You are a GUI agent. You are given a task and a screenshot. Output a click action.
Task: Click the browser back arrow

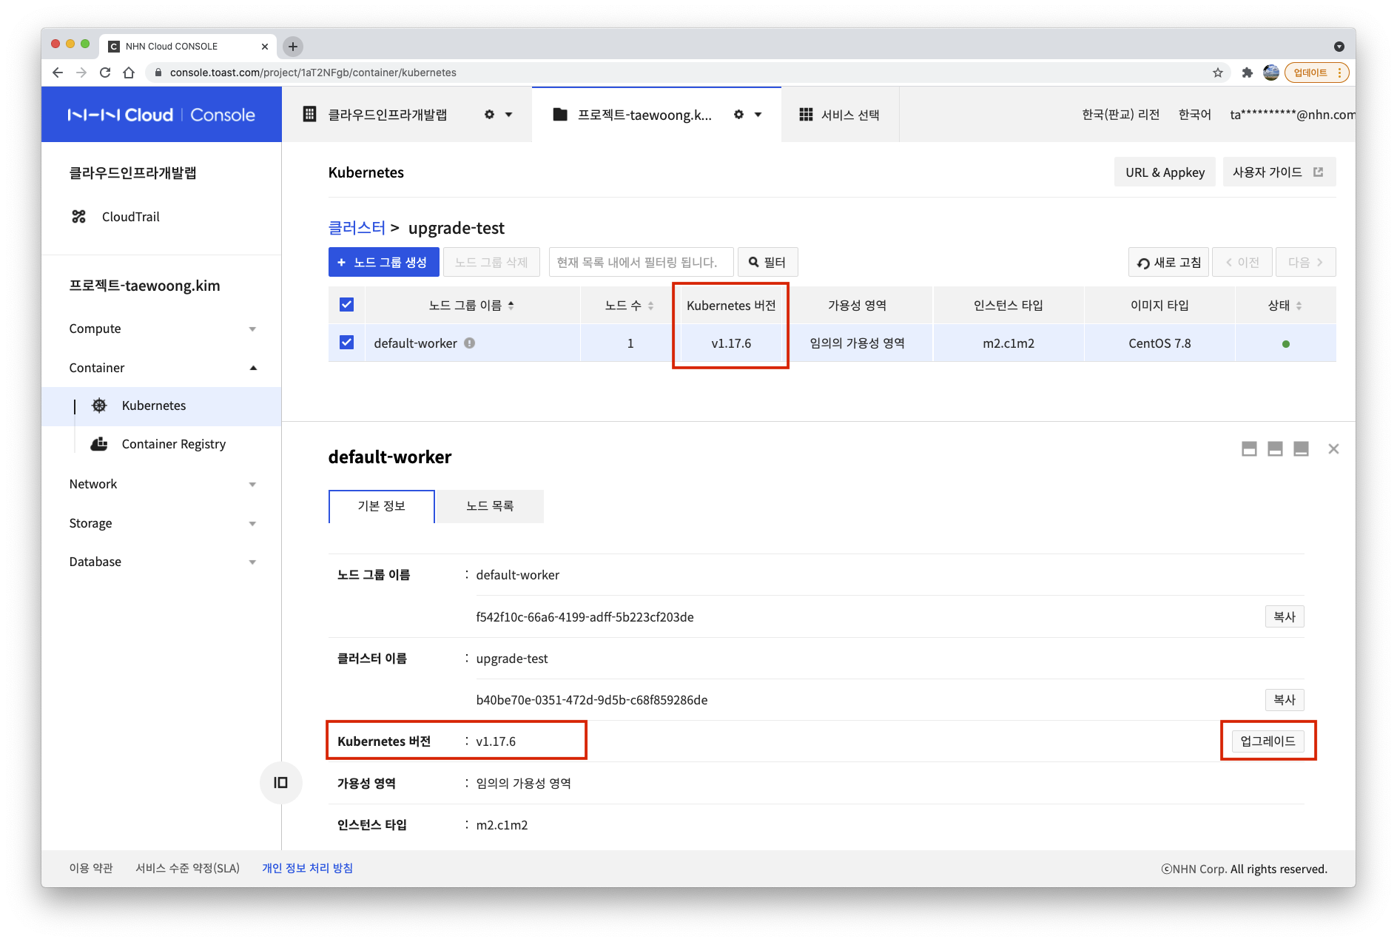(58, 73)
